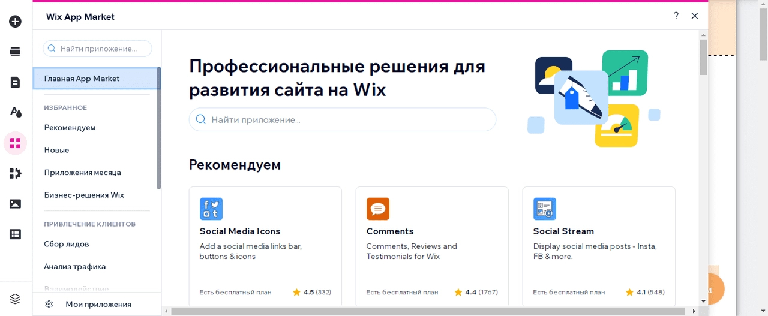Click the orange Comments app logo
This screenshot has width=768, height=316.
click(378, 209)
